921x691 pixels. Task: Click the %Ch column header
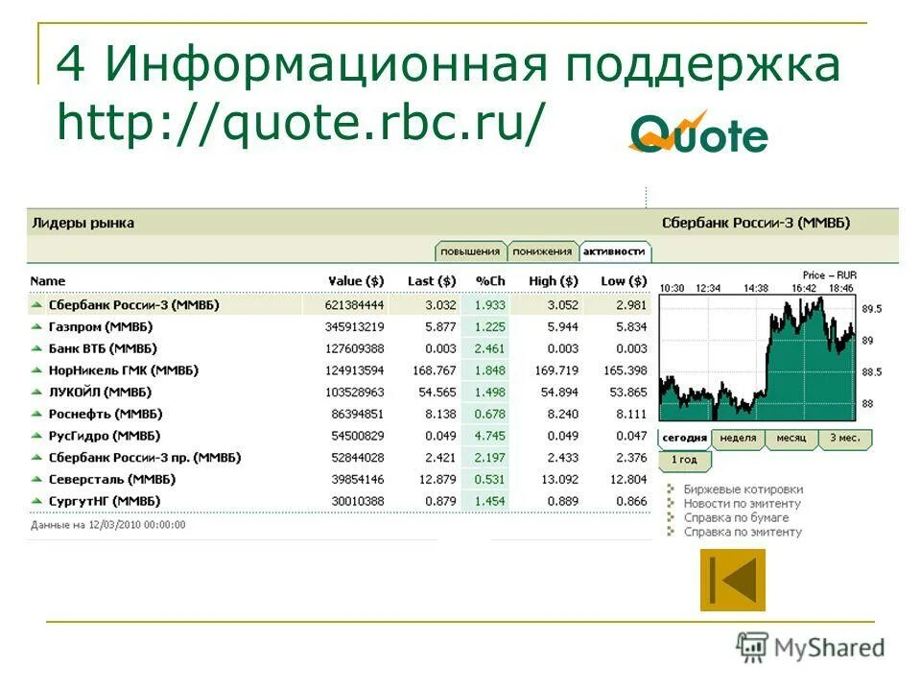click(490, 281)
